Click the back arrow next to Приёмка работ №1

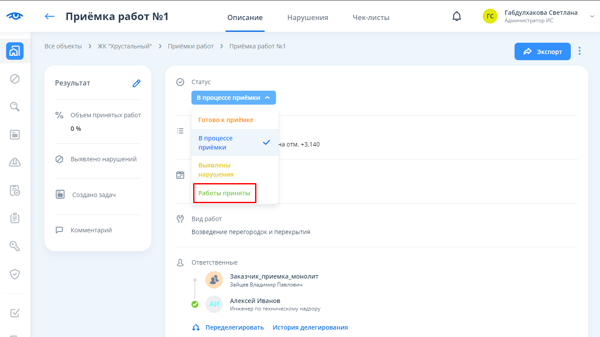click(x=50, y=17)
